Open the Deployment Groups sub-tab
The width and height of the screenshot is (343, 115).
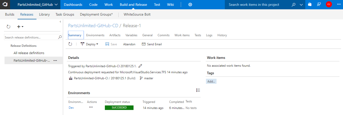tap(96, 14)
